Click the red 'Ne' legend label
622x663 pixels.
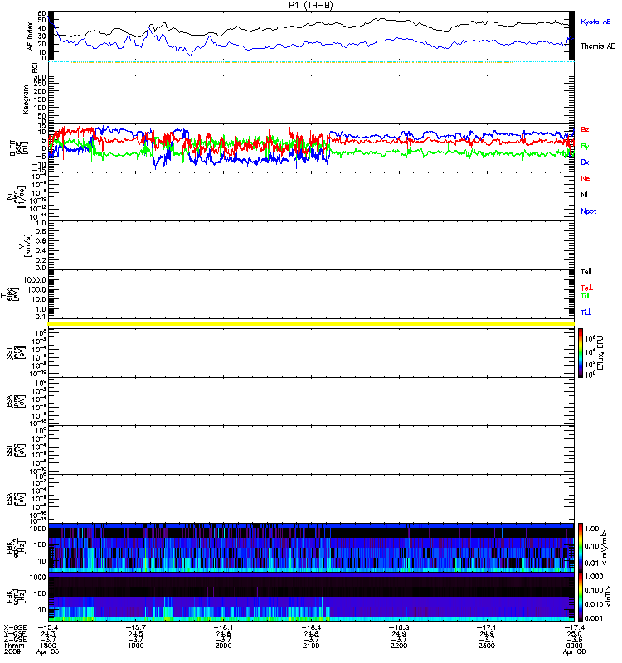tap(586, 178)
